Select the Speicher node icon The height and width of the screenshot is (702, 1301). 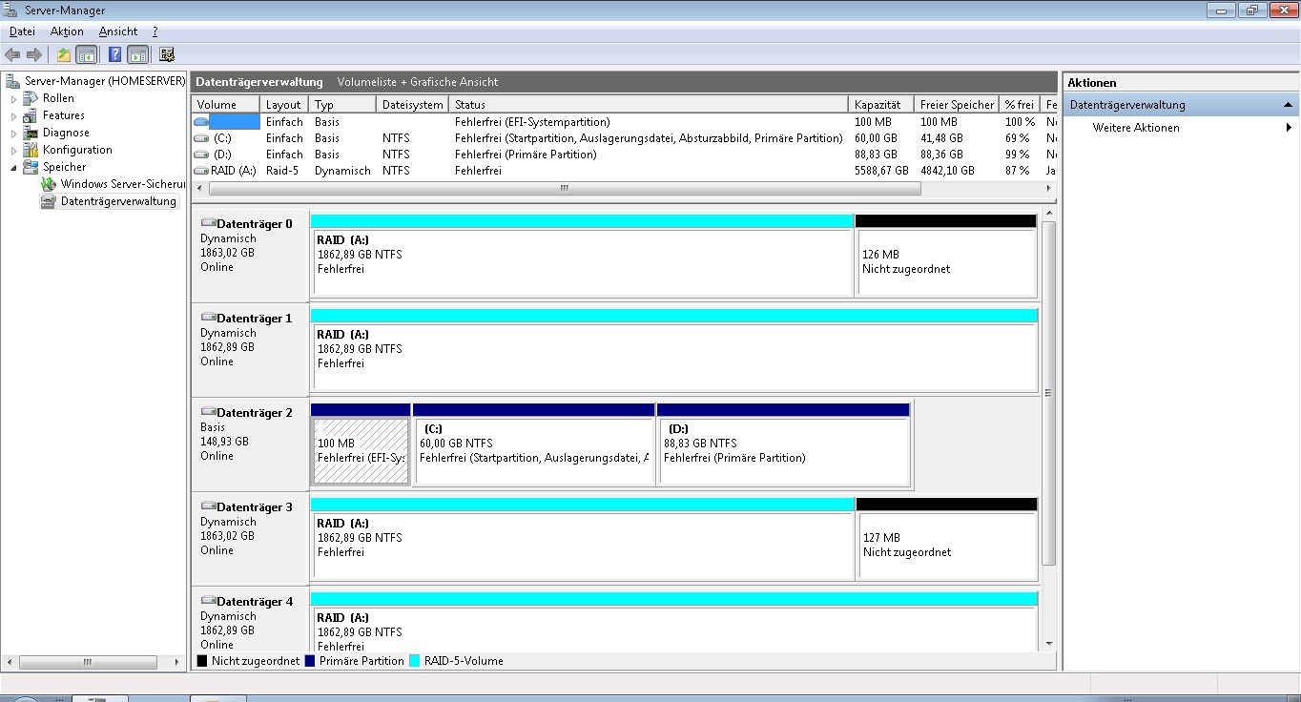click(x=31, y=167)
